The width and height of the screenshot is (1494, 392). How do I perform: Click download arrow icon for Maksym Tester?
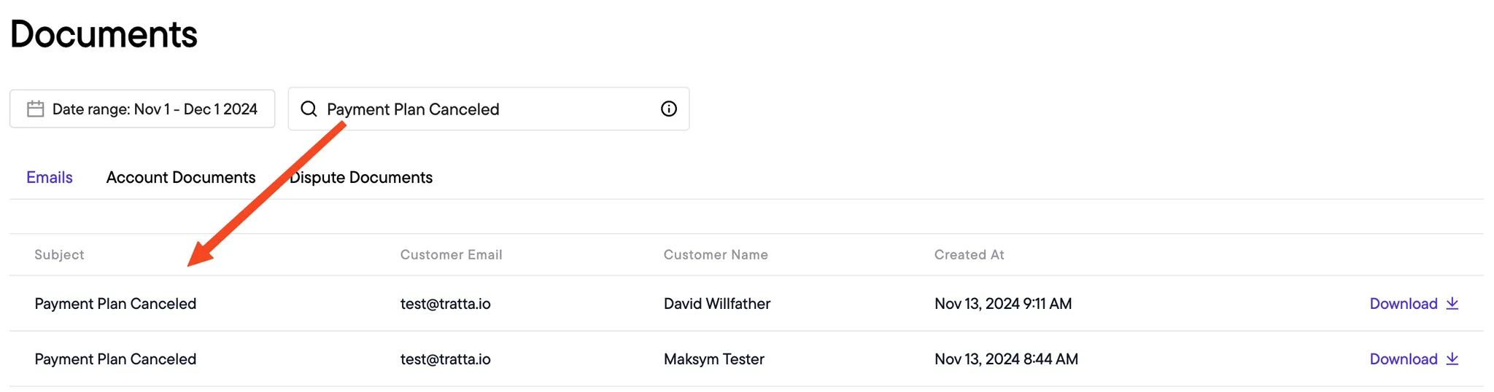click(1452, 358)
